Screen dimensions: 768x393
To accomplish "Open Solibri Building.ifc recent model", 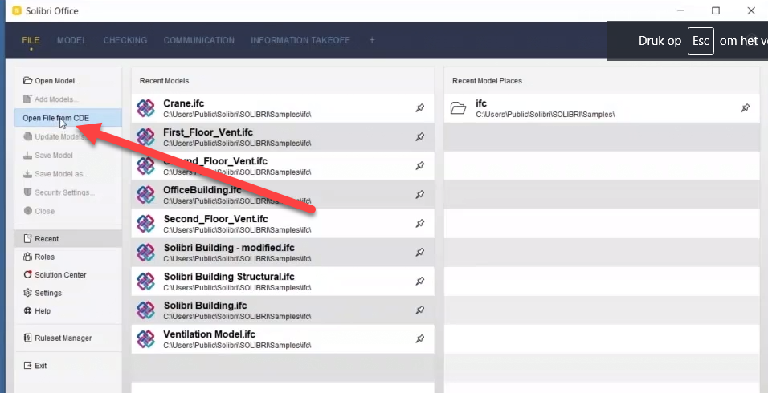I will (283, 310).
